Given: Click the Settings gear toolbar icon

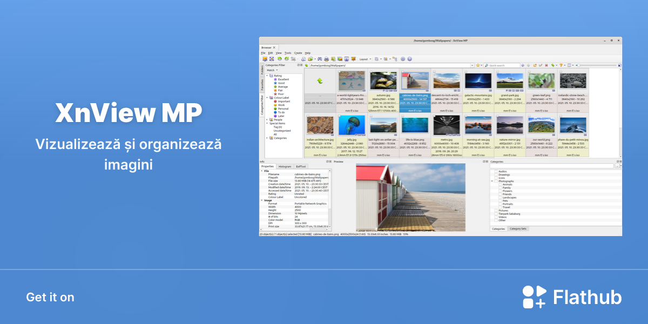Looking at the screenshot, I should [402, 59].
